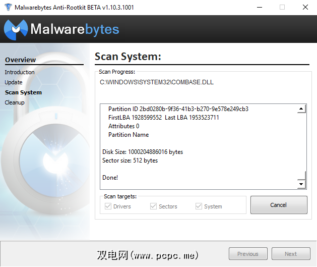Image resolution: width=317 pixels, height=267 pixels.
Task: Click the Partition Name log line
Action: [129, 135]
